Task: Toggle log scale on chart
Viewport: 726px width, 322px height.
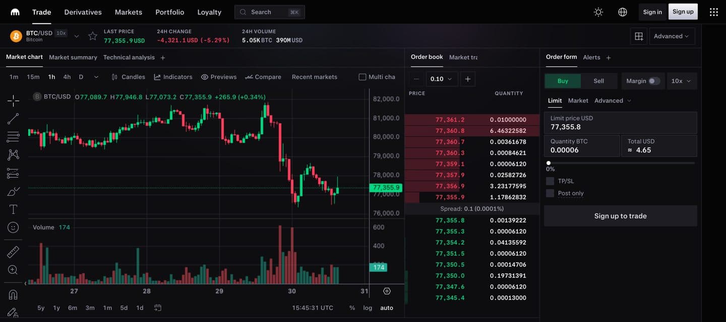Action: (368, 308)
